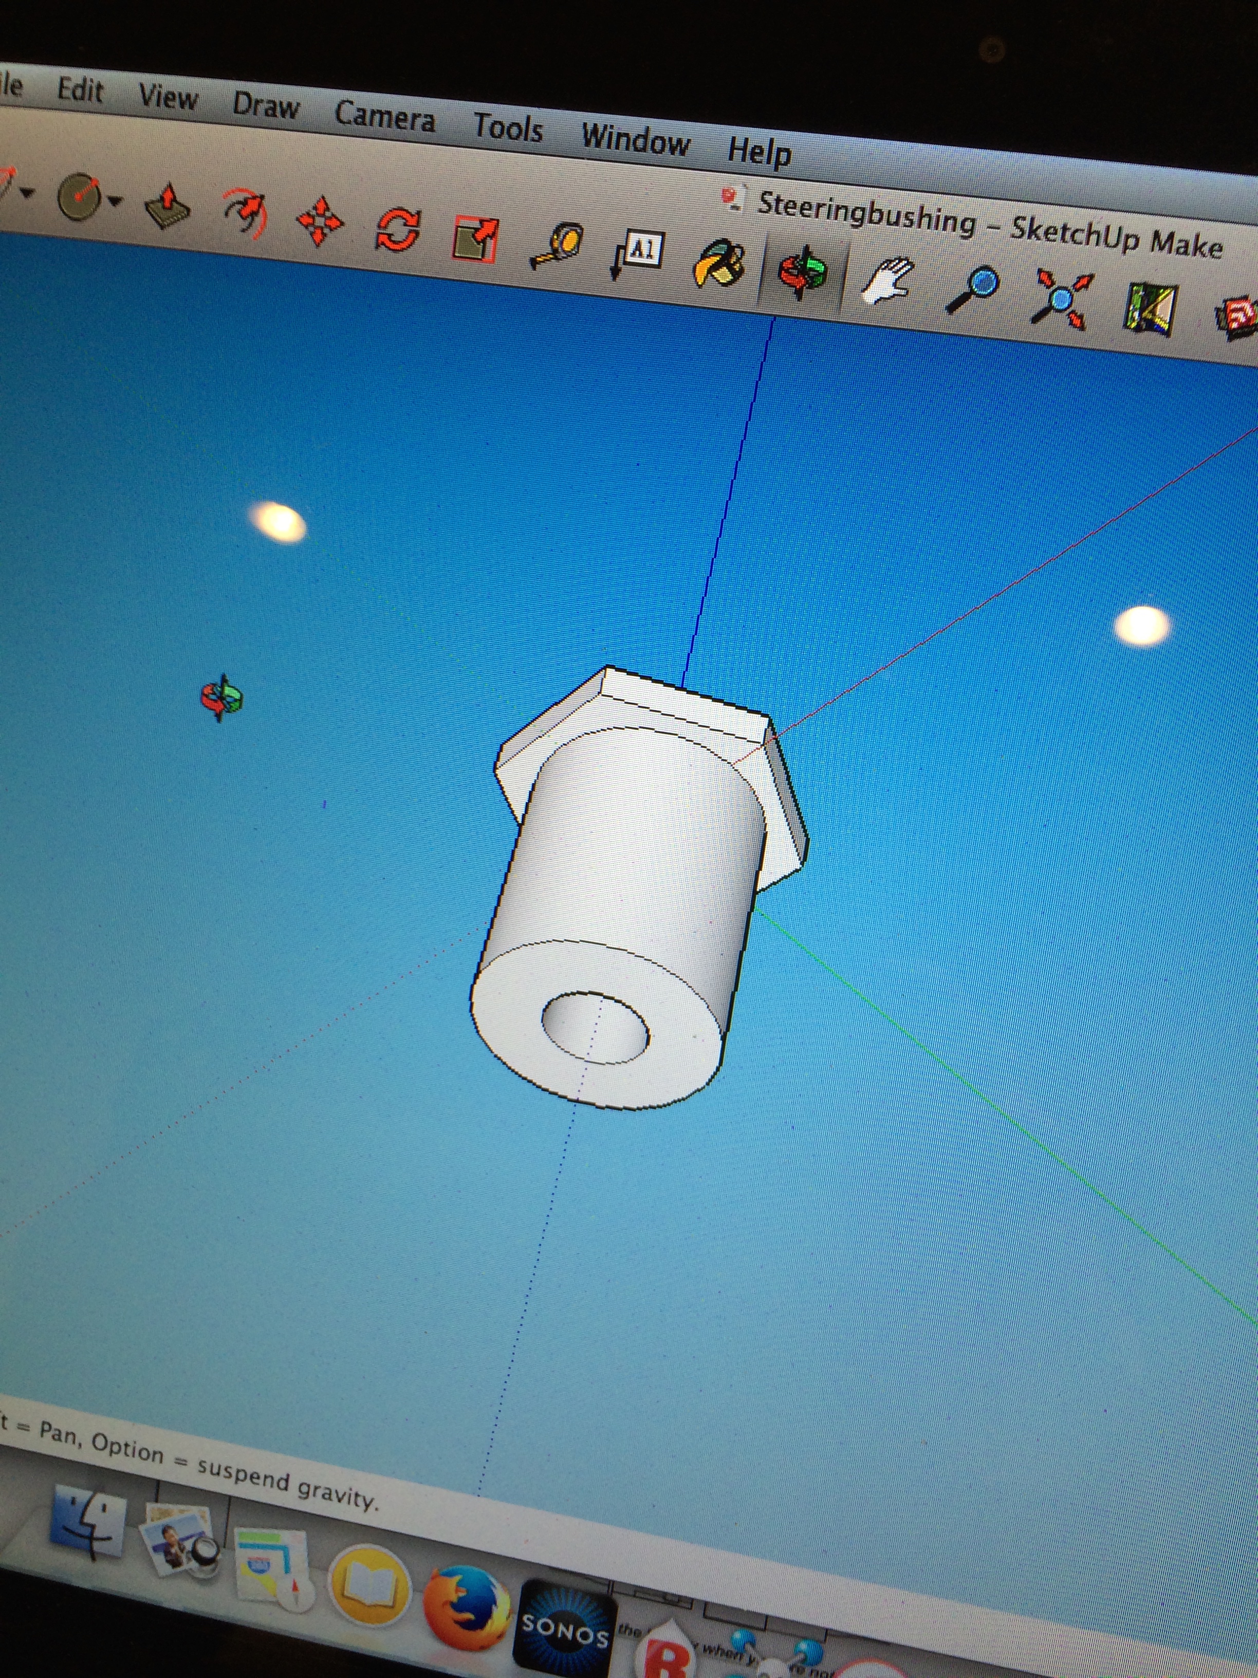Viewport: 1258px width, 1678px height.
Task: Select the Scale tool
Action: coord(475,238)
